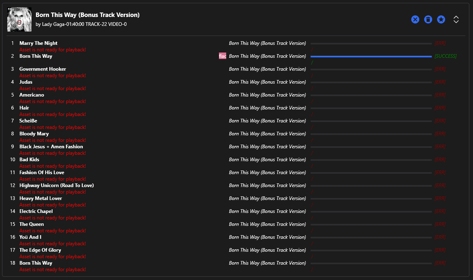Click the progress bar of track 9 Black Jesus

point(371,147)
